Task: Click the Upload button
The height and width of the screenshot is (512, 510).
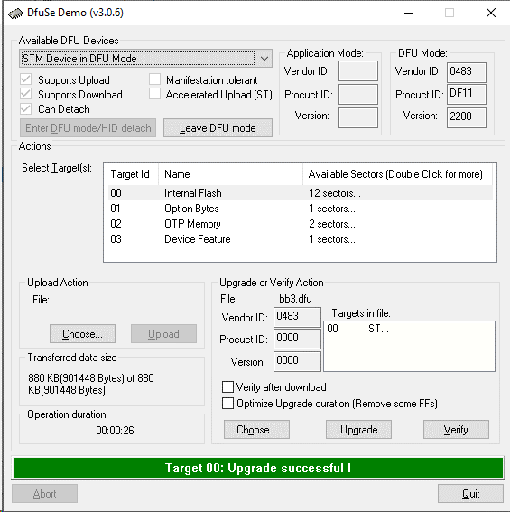Action: (x=163, y=334)
